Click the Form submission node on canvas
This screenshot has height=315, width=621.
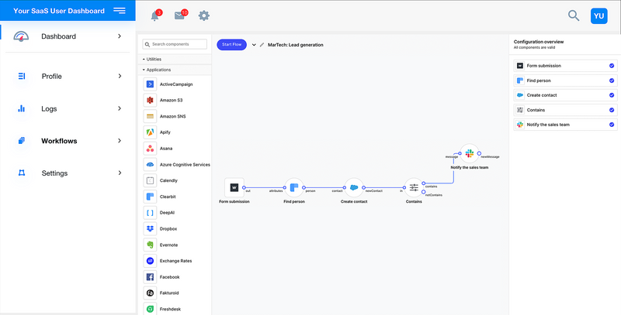click(x=234, y=187)
